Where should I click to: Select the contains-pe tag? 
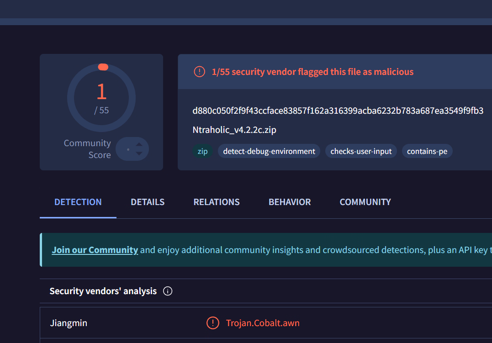[x=427, y=151]
